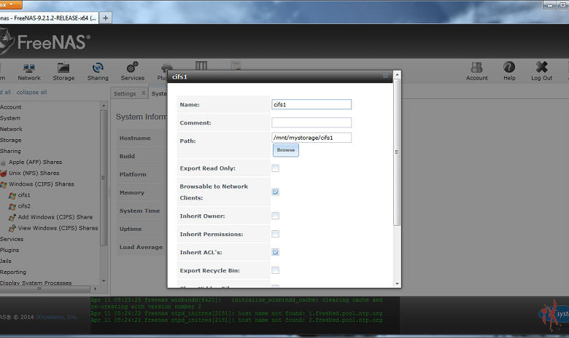This screenshot has height=338, width=569.
Task: Click the Windows (CIFS) Shares icon
Action: coord(3,184)
